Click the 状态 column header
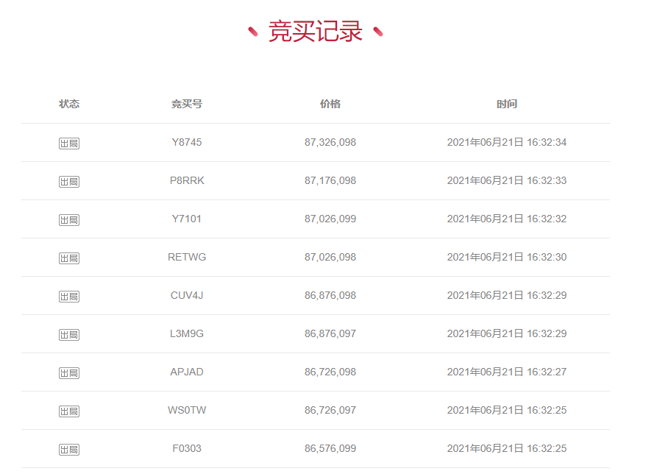The width and height of the screenshot is (657, 474). pos(69,104)
